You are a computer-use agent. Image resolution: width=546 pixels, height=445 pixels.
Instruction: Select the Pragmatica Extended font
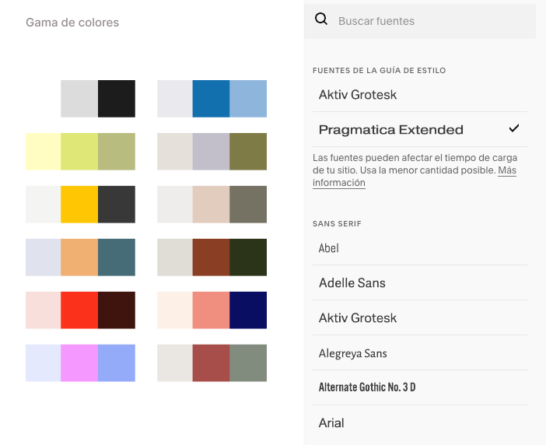(420, 129)
